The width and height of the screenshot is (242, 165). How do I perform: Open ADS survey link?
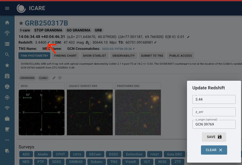point(26,154)
